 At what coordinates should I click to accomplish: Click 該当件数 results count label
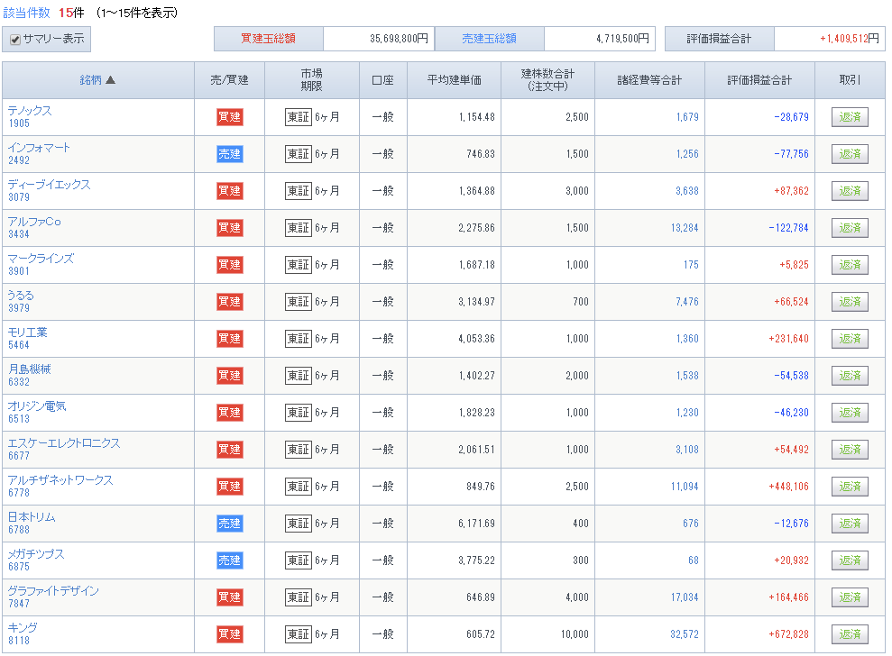click(27, 13)
